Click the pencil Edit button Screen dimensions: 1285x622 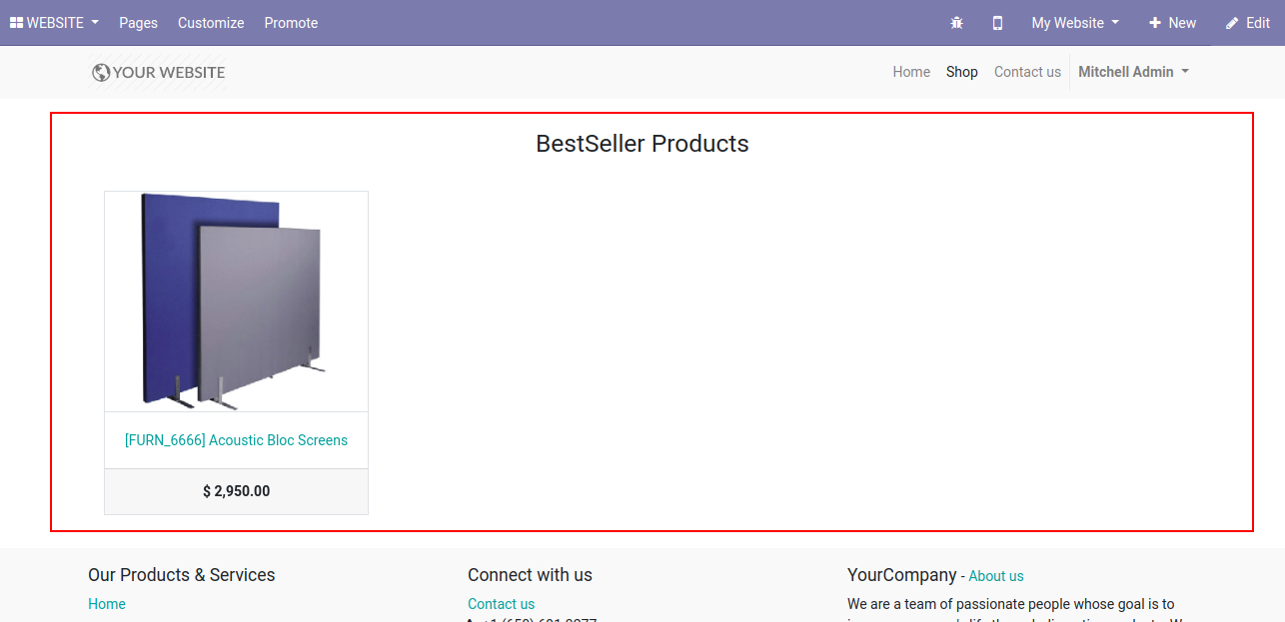[x=1248, y=23]
